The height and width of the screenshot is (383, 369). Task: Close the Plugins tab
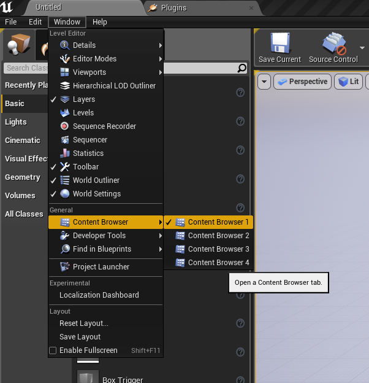251,8
